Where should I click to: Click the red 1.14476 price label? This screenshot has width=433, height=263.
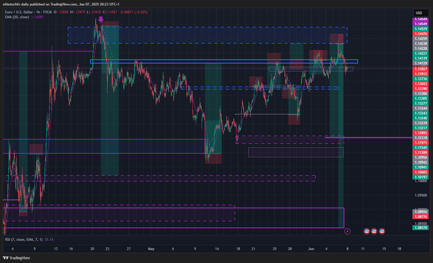click(421, 34)
